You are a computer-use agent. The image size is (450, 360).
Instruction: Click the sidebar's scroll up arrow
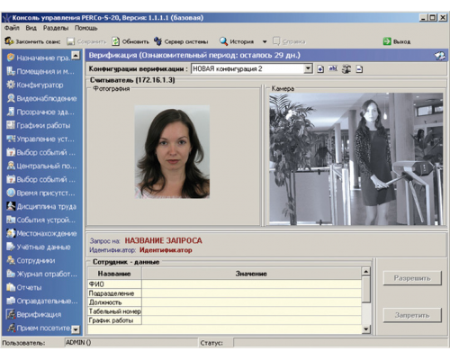(76, 56)
